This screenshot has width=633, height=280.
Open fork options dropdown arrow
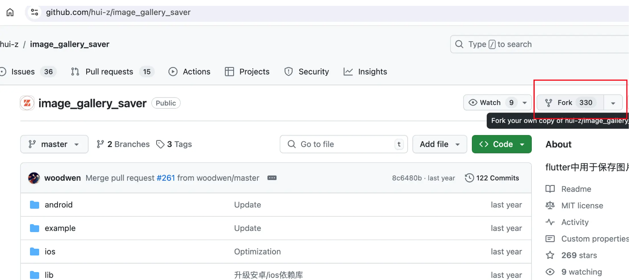[x=613, y=103]
